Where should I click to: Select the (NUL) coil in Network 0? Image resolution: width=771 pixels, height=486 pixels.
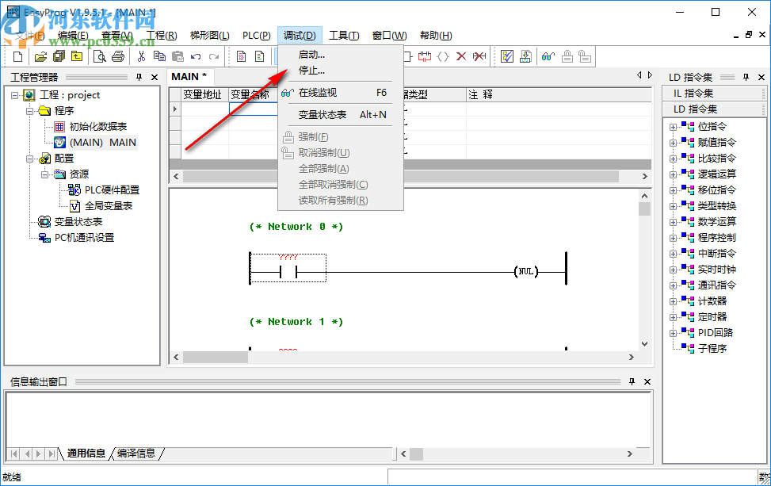526,271
